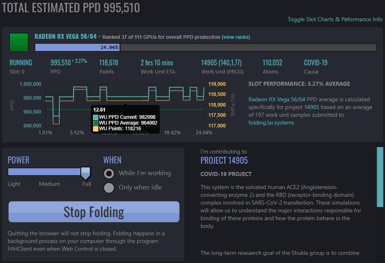Click the 1,000,000 chart y-axis label
385x263 pixels.
click(30, 84)
